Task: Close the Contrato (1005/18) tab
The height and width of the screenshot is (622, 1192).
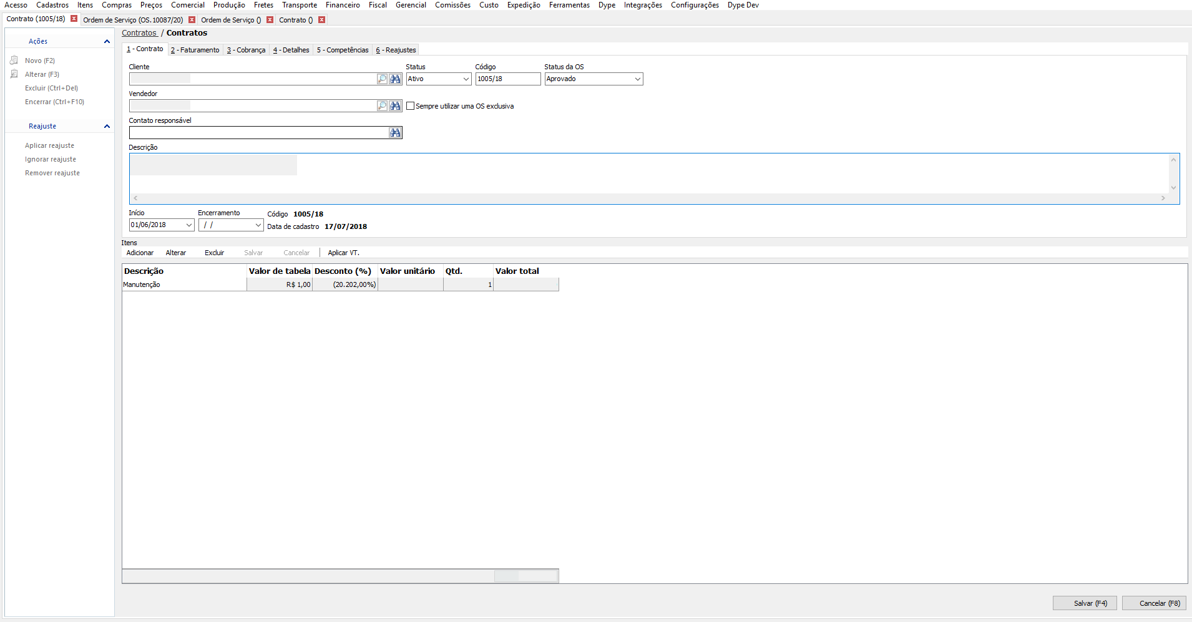Action: 74,19
